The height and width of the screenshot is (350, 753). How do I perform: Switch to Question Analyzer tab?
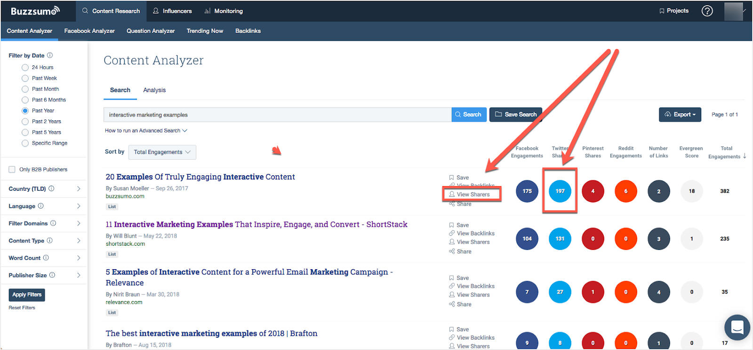click(x=151, y=31)
